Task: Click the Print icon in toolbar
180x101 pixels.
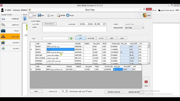Action: pos(68,15)
